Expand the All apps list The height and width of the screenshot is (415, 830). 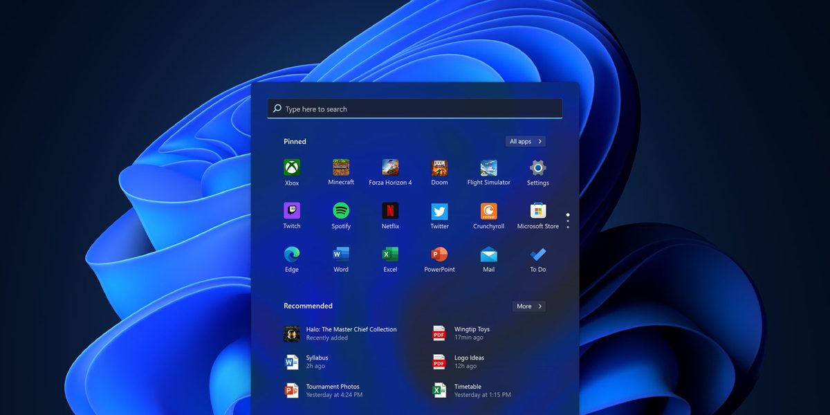(x=526, y=141)
